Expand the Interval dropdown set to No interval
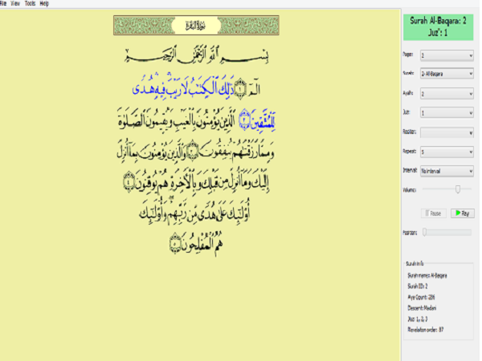Screen dimensions: 482x361 pos(447,171)
